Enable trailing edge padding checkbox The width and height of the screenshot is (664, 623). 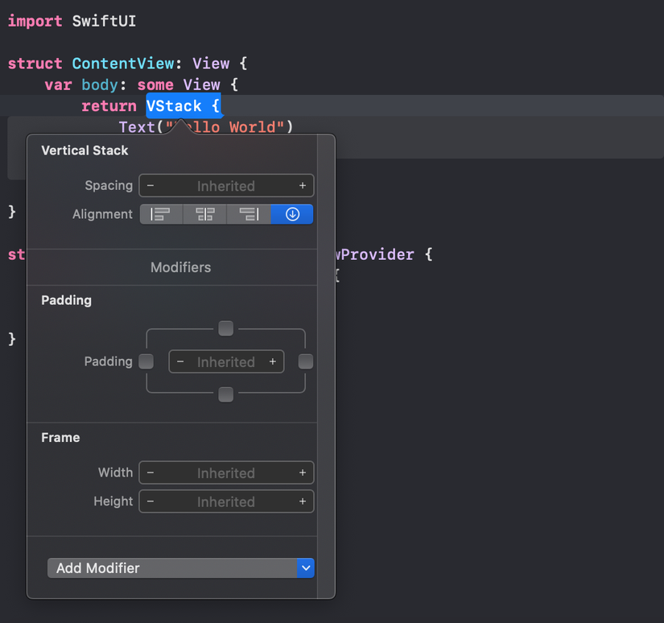click(306, 361)
